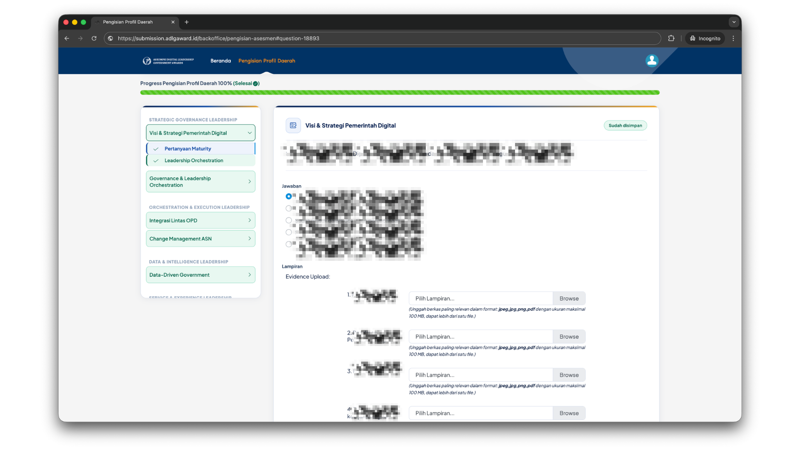Click the address bar URL field

coord(382,38)
